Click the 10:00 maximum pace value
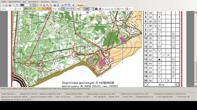 (x=54, y=9)
